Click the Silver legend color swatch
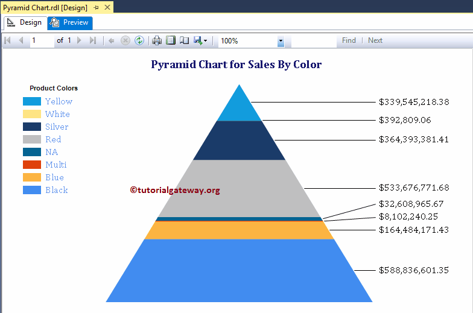Viewport: 473px width, 313px height. [32, 127]
